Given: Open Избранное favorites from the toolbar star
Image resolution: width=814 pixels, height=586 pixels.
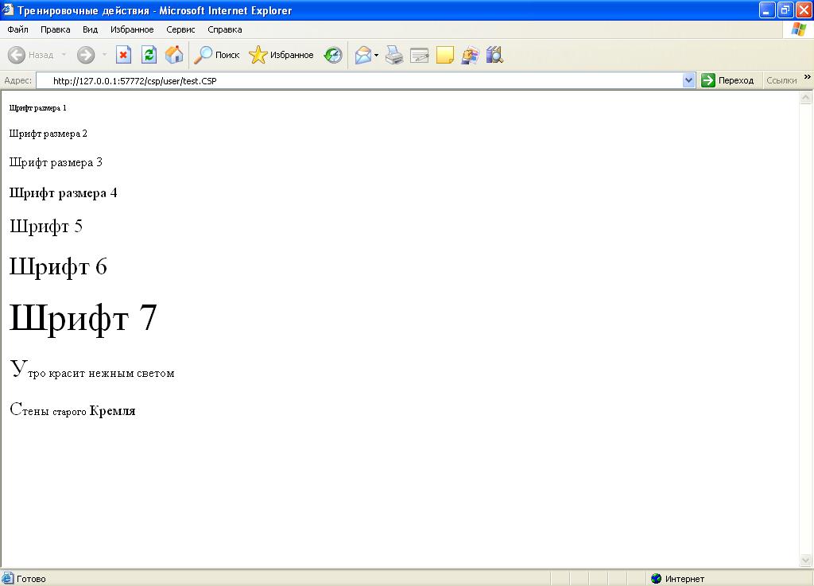Looking at the screenshot, I should (x=281, y=55).
